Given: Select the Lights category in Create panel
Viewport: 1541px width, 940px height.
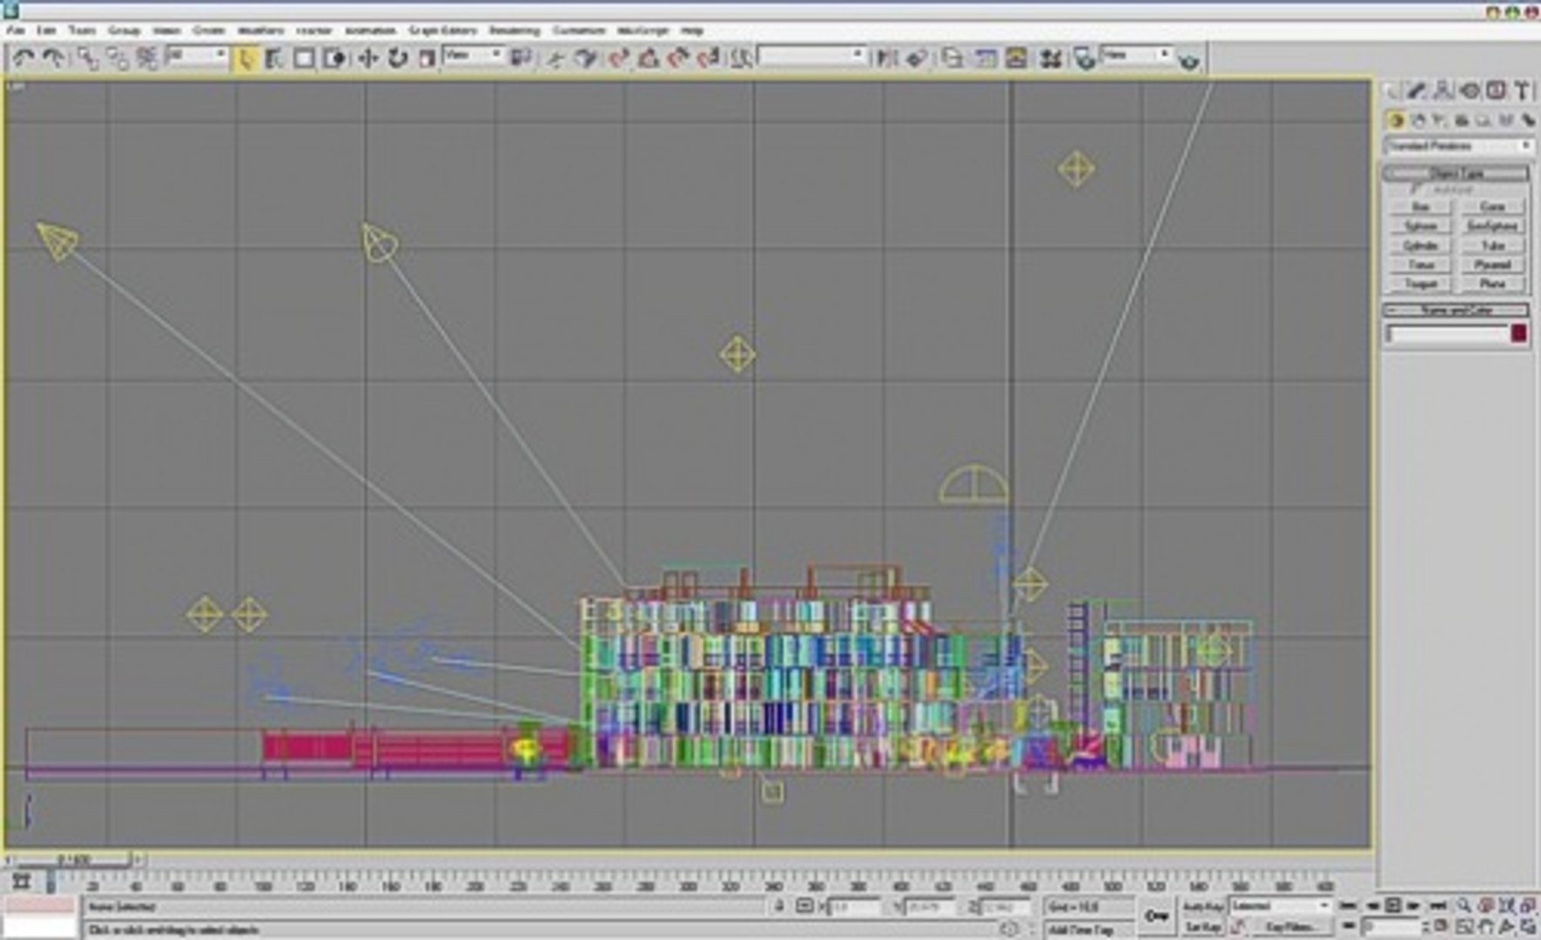Looking at the screenshot, I should tap(1440, 121).
